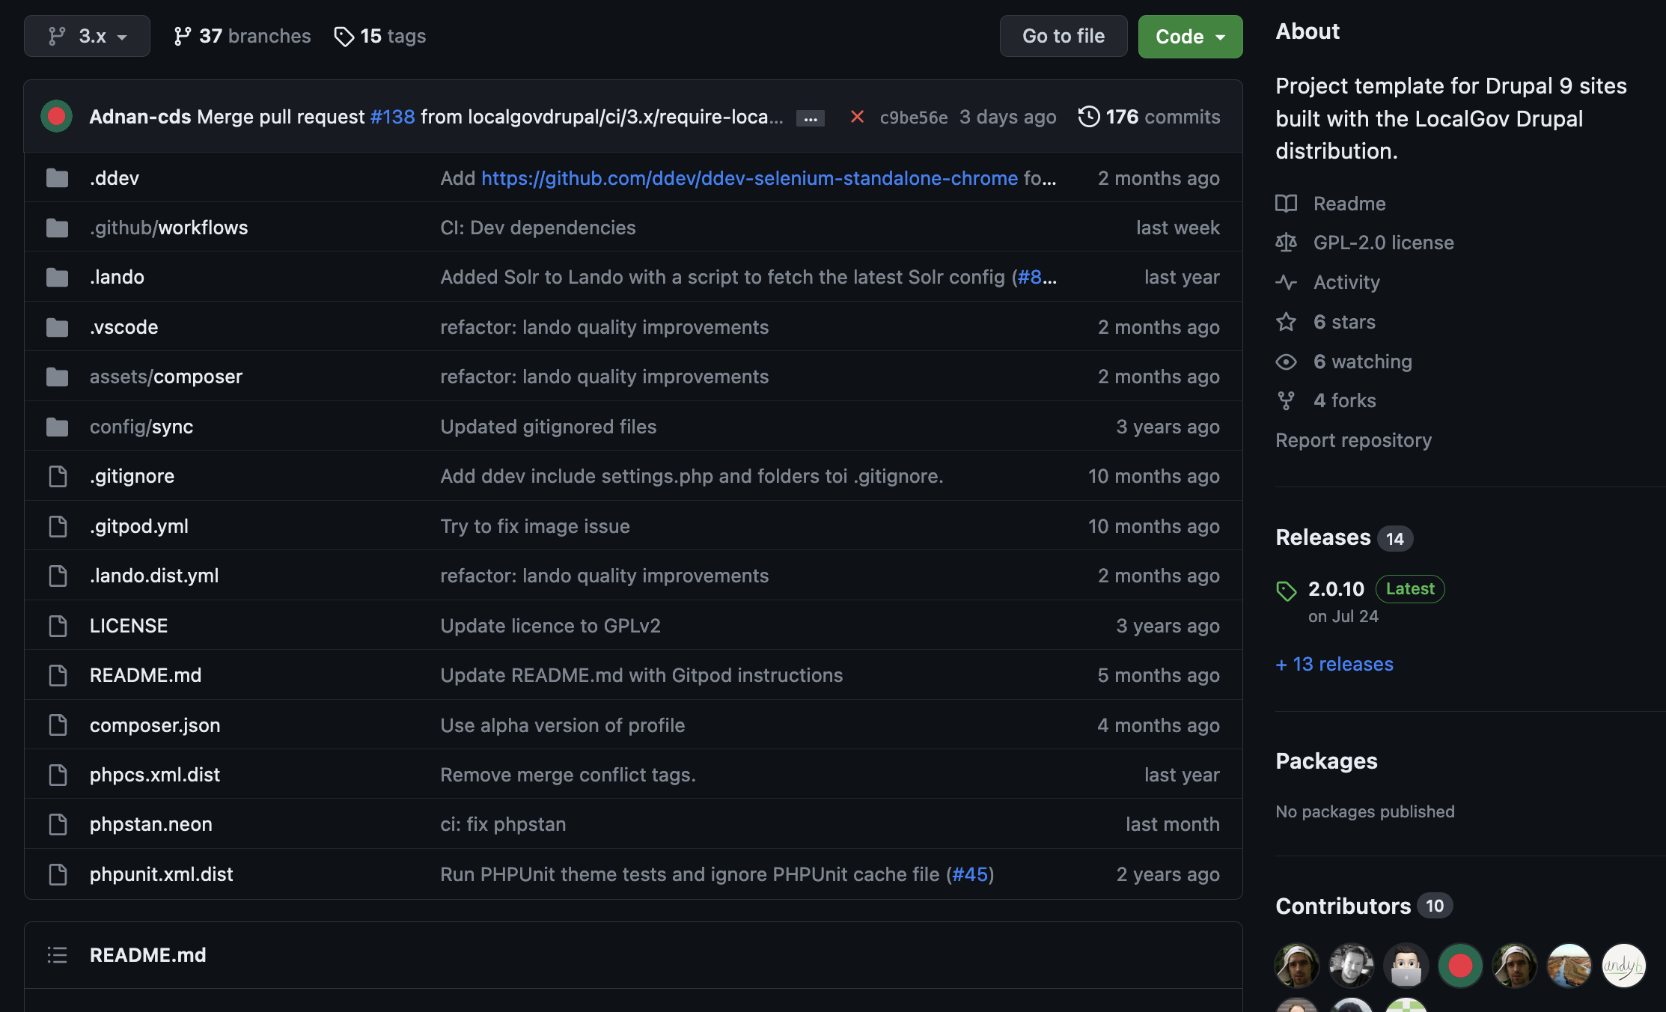Click the folder icon beside .vscode
Viewport: 1666px width, 1012px height.
tap(57, 327)
